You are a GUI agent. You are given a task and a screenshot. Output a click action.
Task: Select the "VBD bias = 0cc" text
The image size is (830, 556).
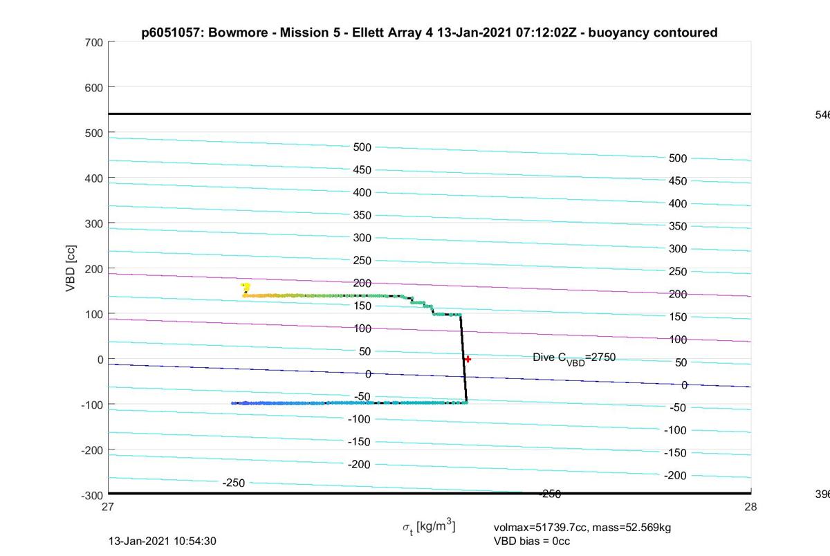(x=532, y=541)
